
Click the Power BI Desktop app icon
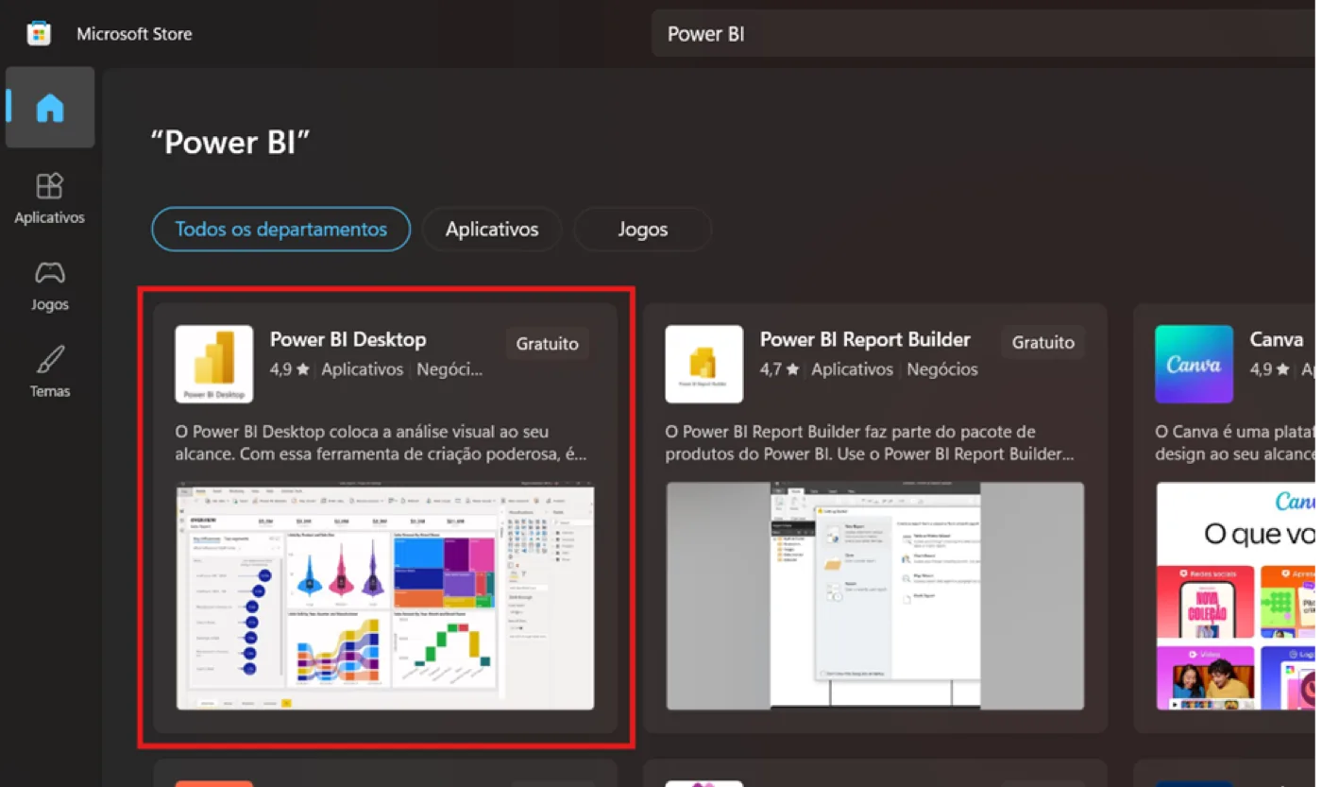(214, 365)
